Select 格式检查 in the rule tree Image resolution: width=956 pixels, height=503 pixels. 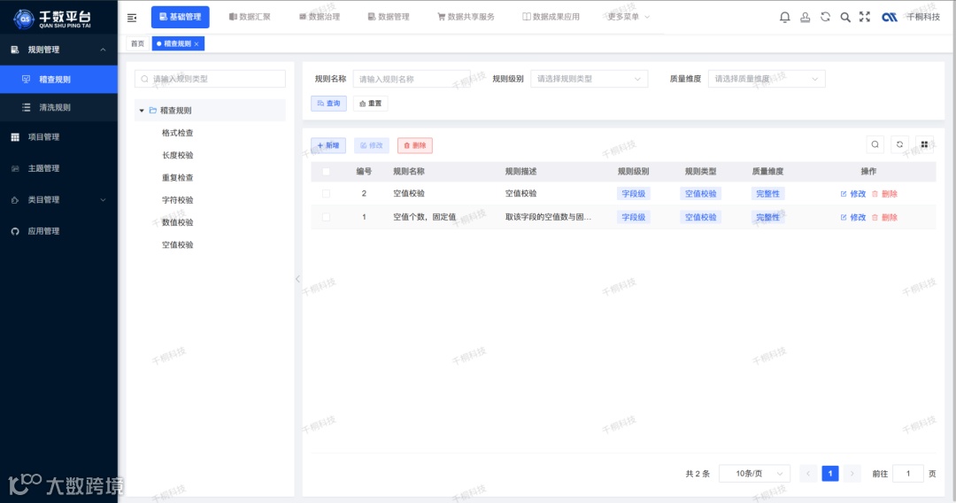[x=177, y=133]
